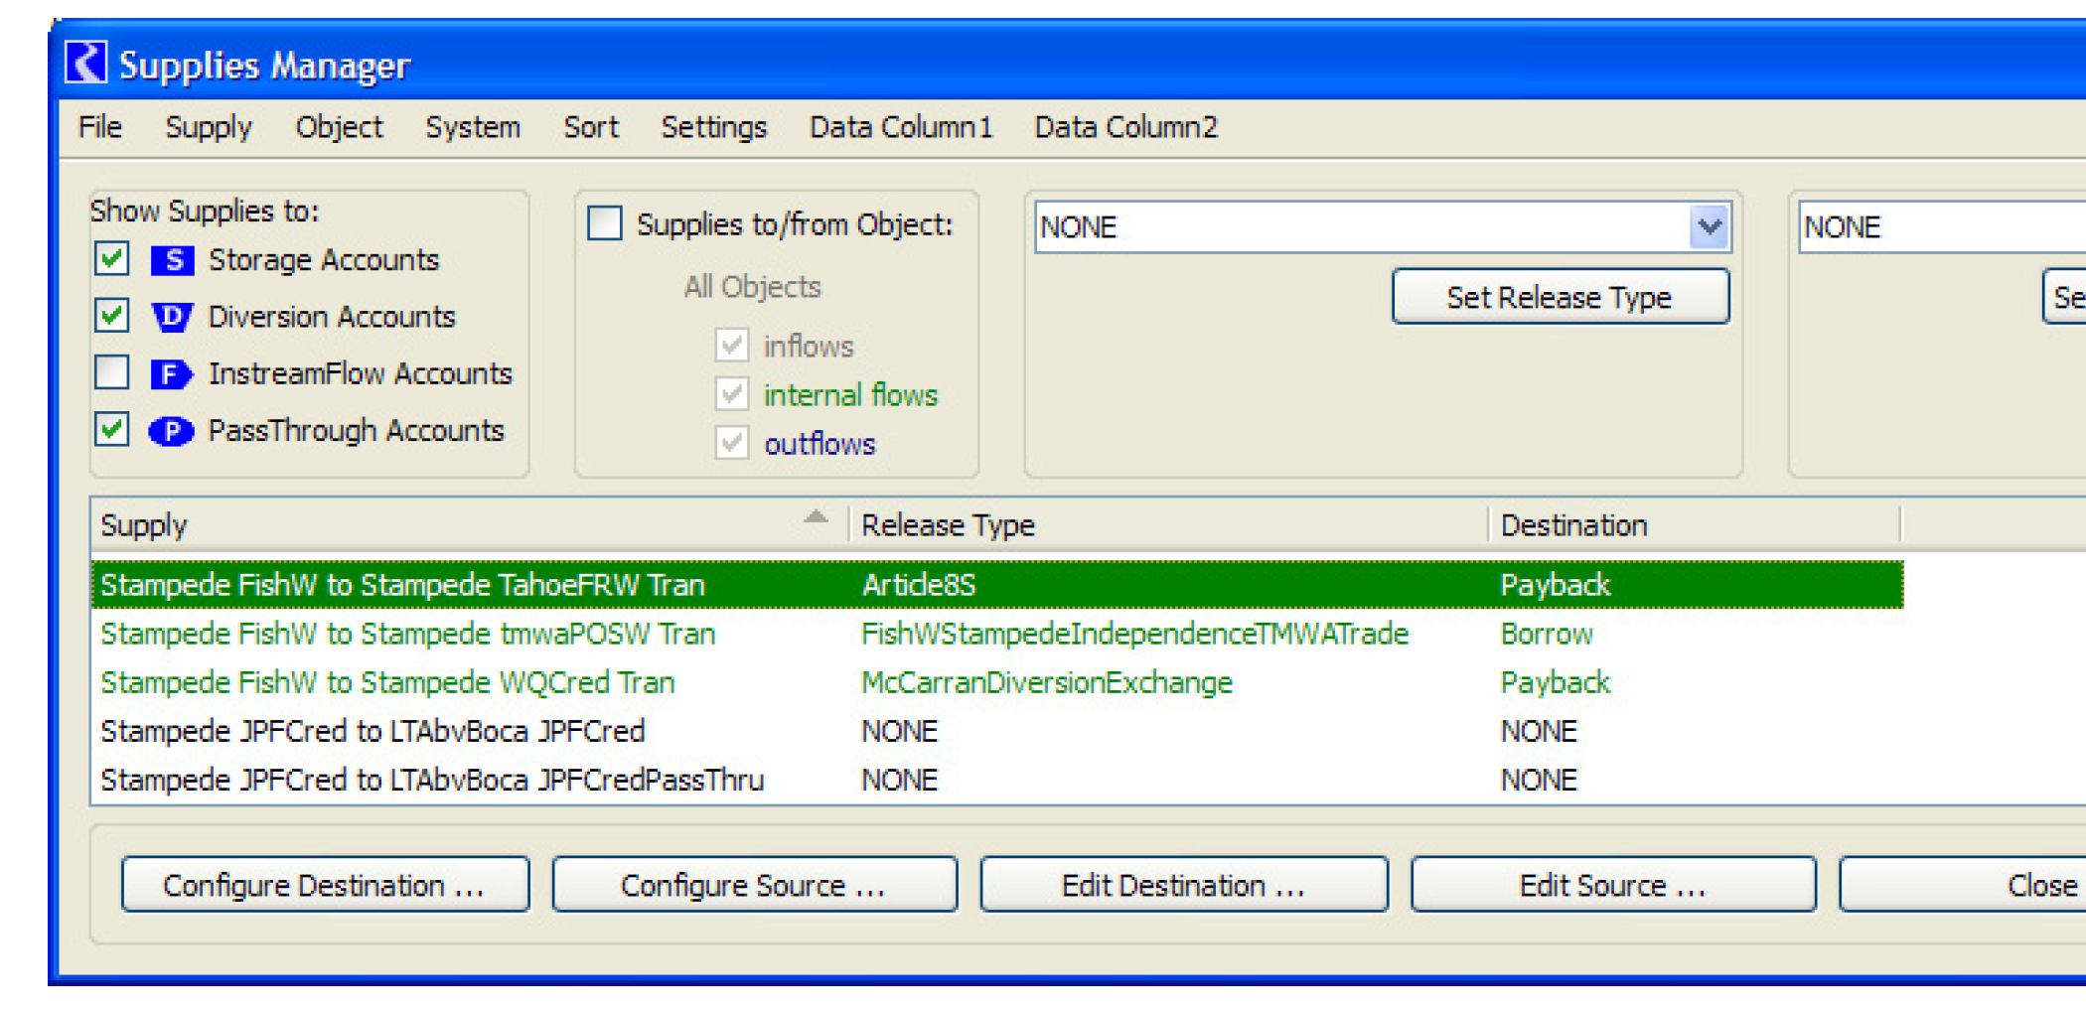Expand the release type NONE dropdown arrow

(1709, 227)
